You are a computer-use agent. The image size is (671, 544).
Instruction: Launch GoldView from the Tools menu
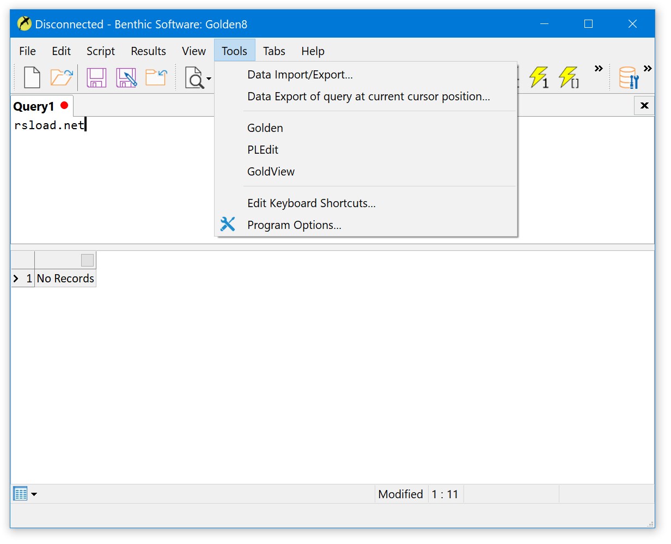pos(271,172)
